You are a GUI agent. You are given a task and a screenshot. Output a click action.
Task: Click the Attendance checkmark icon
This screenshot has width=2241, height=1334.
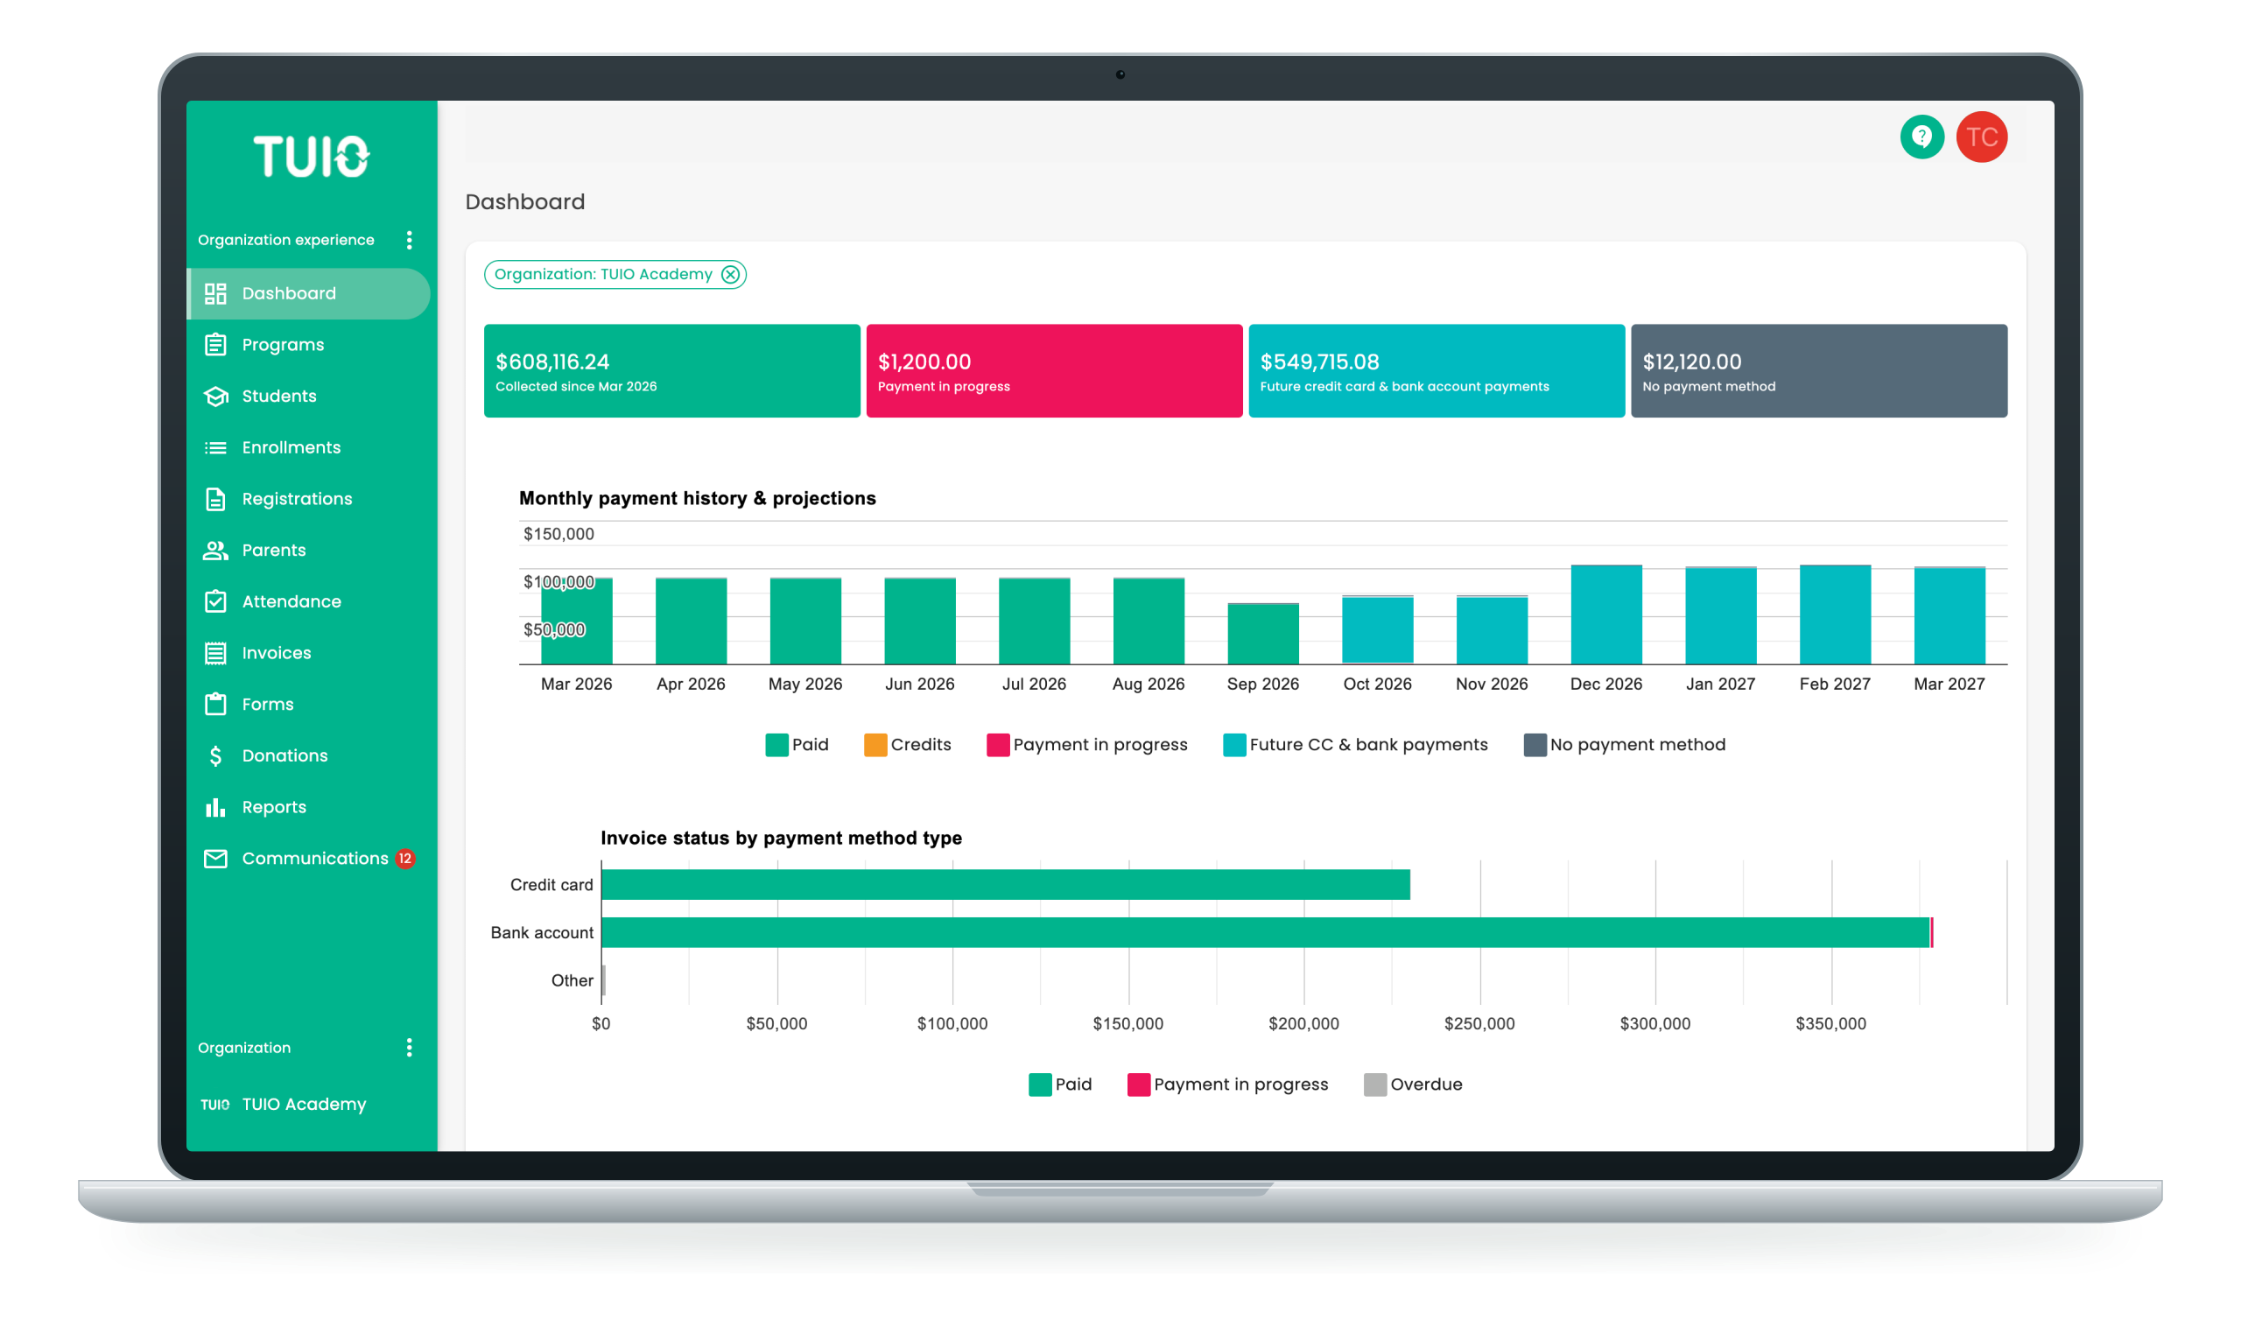coord(214,601)
